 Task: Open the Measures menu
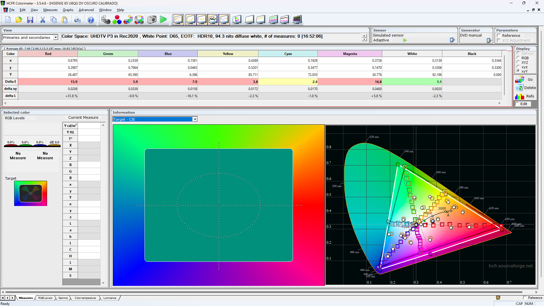pos(50,10)
